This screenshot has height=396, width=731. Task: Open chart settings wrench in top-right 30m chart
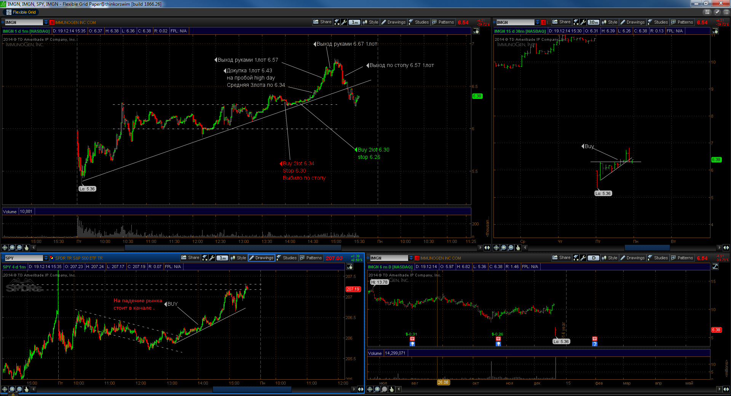[x=583, y=22]
